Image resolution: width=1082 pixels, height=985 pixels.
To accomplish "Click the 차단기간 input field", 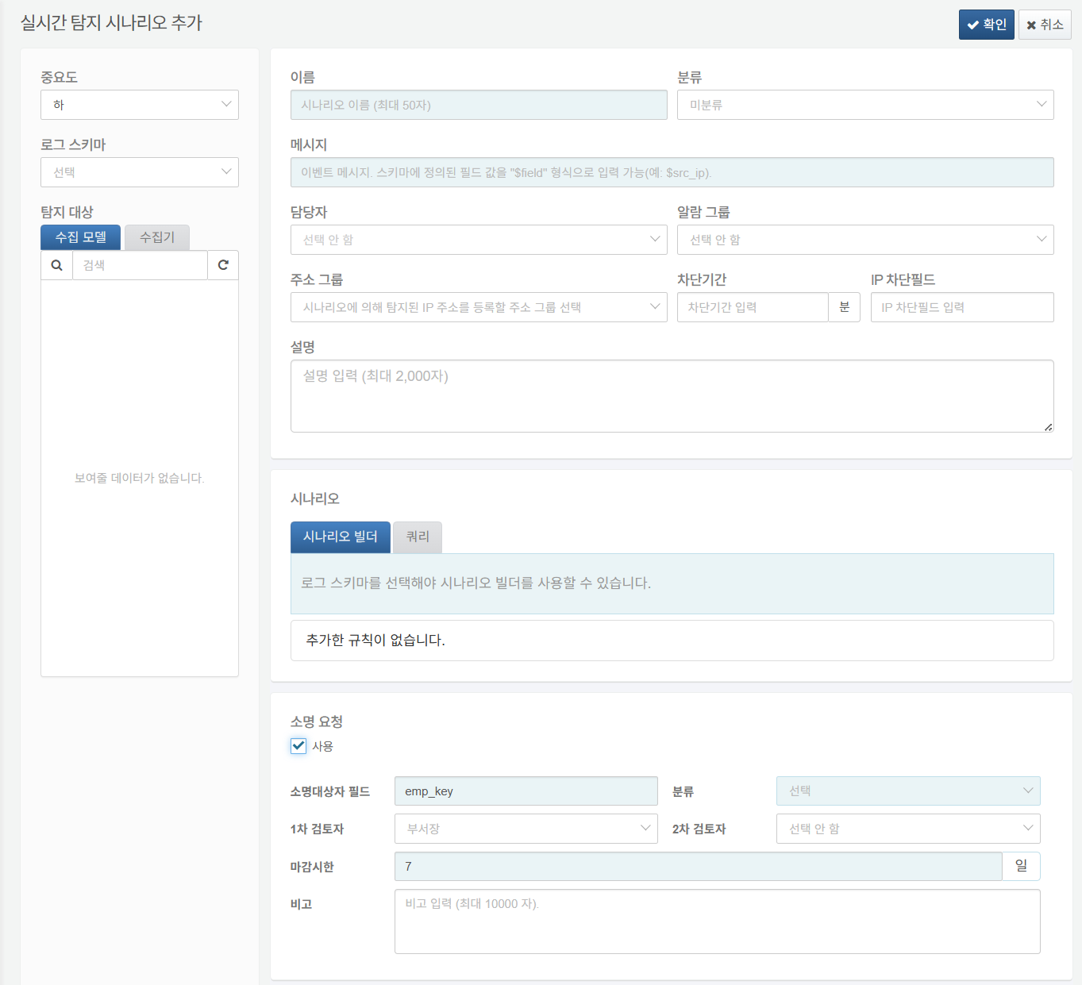I will [x=752, y=307].
